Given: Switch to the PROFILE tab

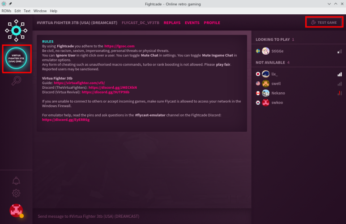Looking at the screenshot, I should coord(212,23).
